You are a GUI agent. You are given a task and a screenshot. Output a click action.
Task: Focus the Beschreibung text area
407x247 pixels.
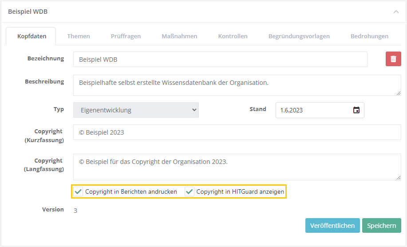[237, 85]
